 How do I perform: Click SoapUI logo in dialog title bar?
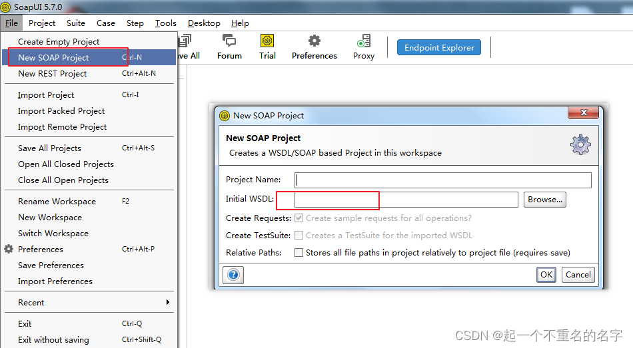coord(225,116)
